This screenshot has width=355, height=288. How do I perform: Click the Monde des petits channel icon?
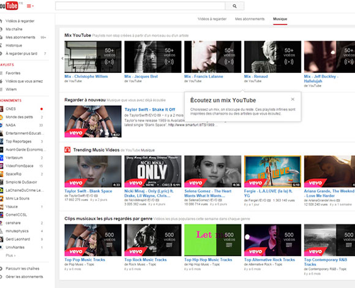tap(1, 117)
